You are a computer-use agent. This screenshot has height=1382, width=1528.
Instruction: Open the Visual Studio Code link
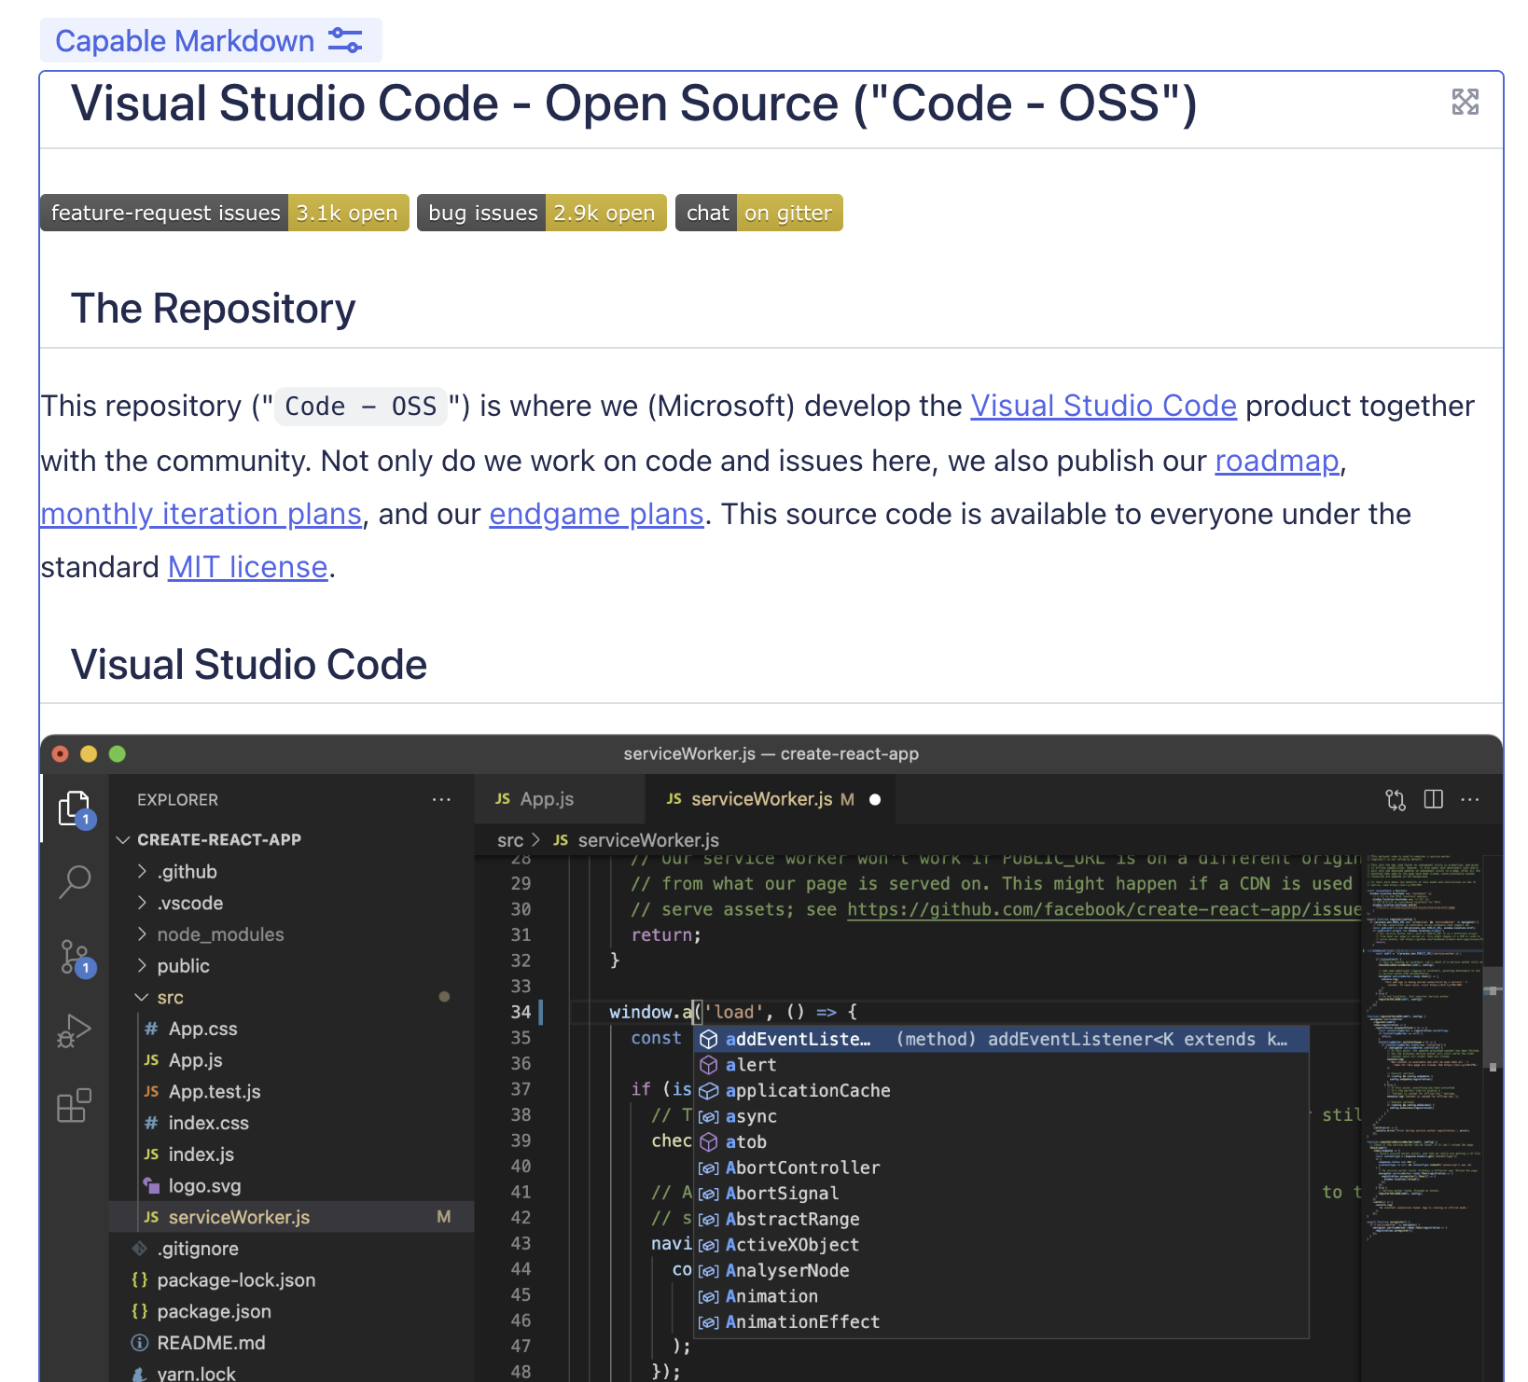tap(1103, 407)
